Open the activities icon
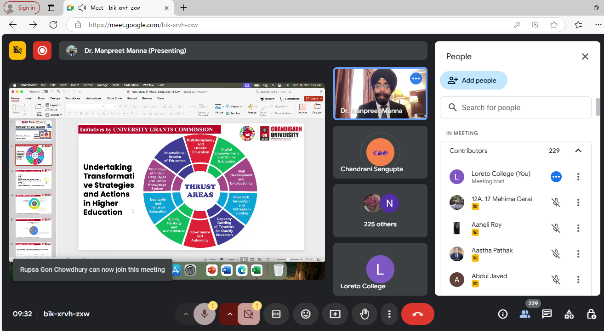 (x=569, y=314)
